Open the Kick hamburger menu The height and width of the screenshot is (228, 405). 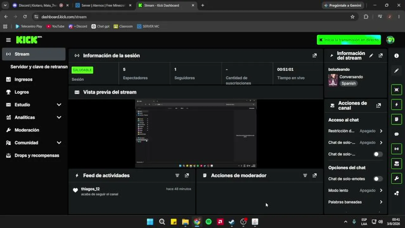click(x=8, y=40)
